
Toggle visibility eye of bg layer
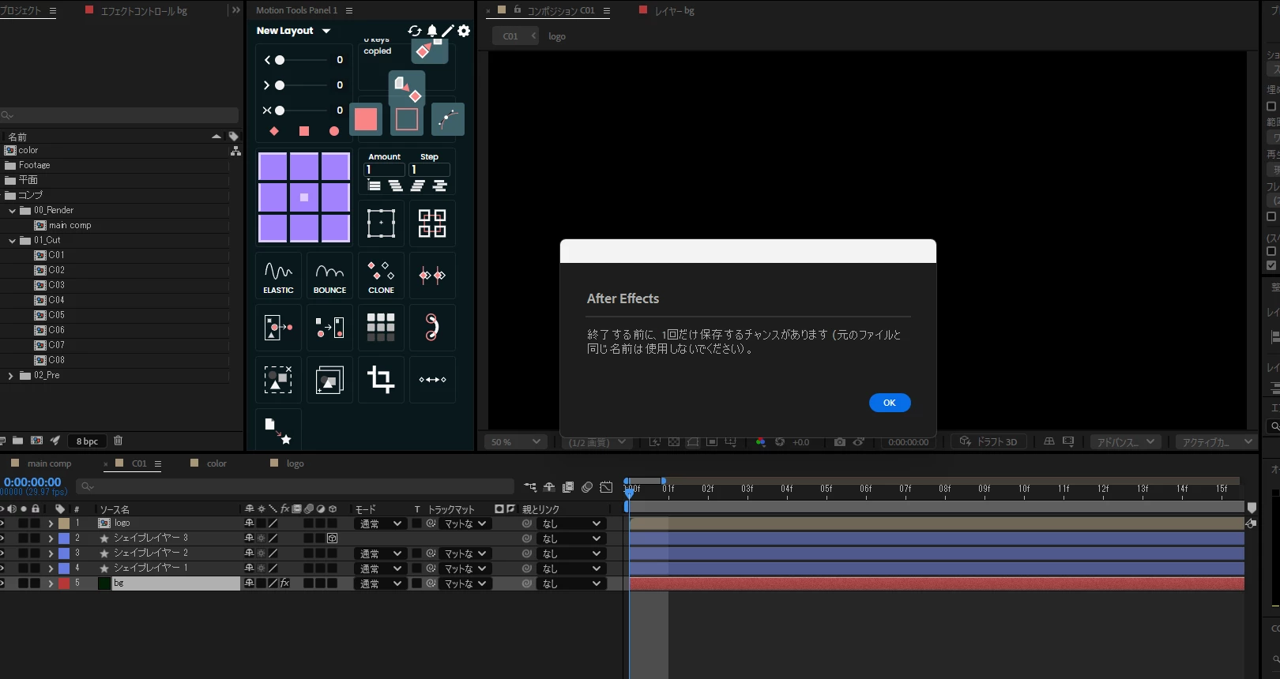pyautogui.click(x=2, y=583)
